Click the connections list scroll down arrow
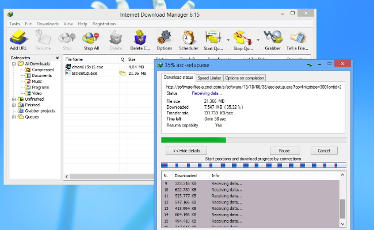Screen dimensions: 374x230 pyautogui.click(x=342, y=224)
